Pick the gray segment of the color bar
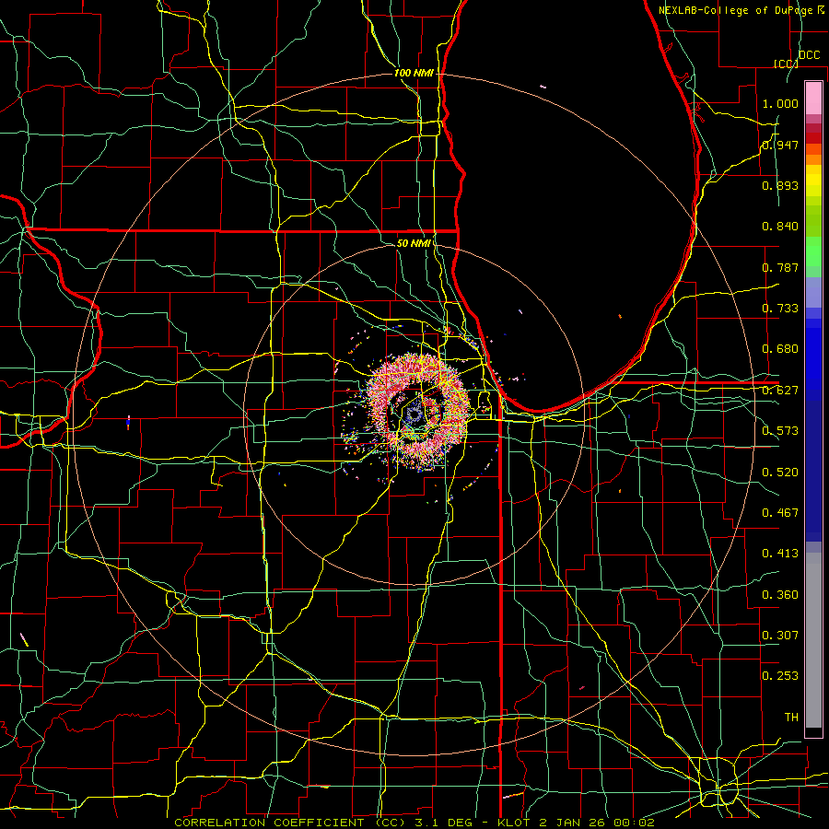Screen dimensions: 829x829 point(813,640)
